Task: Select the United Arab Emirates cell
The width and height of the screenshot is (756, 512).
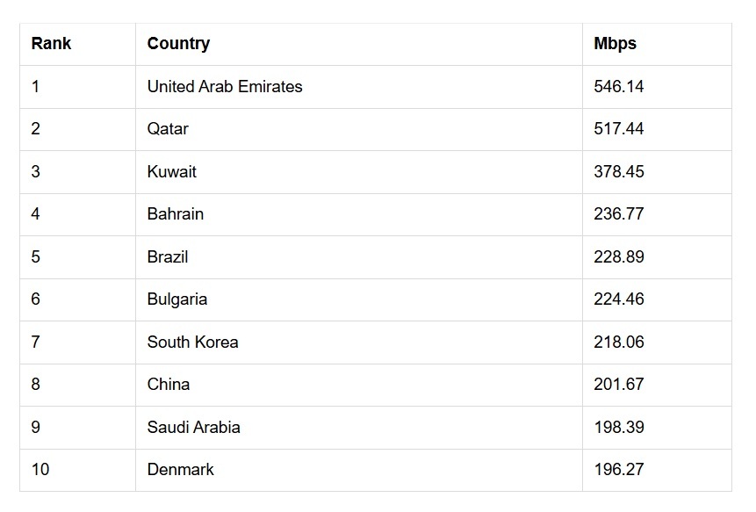Action: 225,86
